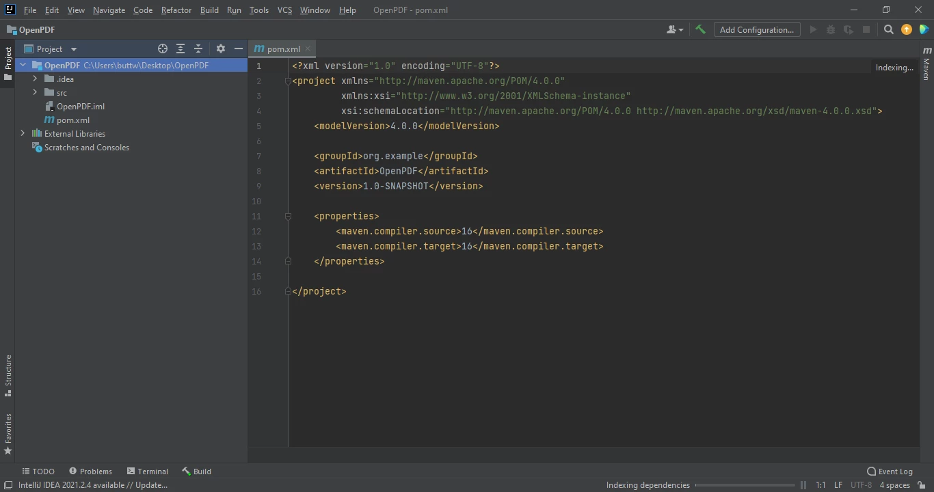Open the Refactor menu
This screenshot has width=934, height=492.
coord(176,10)
